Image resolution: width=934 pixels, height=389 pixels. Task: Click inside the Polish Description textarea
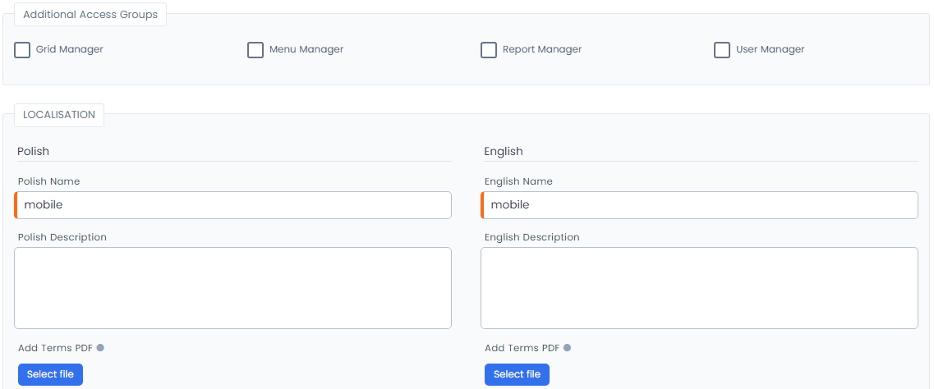tap(233, 288)
